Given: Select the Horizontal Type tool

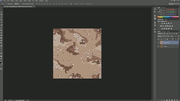Looking at the screenshot, I should (x=1, y=48).
